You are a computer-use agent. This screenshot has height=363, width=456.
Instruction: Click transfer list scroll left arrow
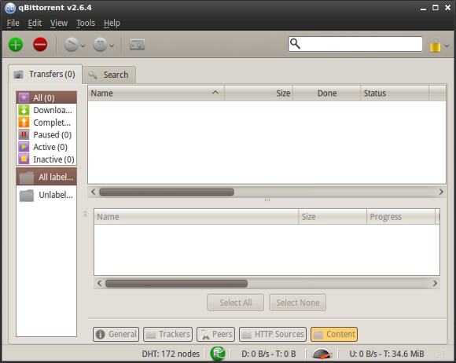[93, 192]
